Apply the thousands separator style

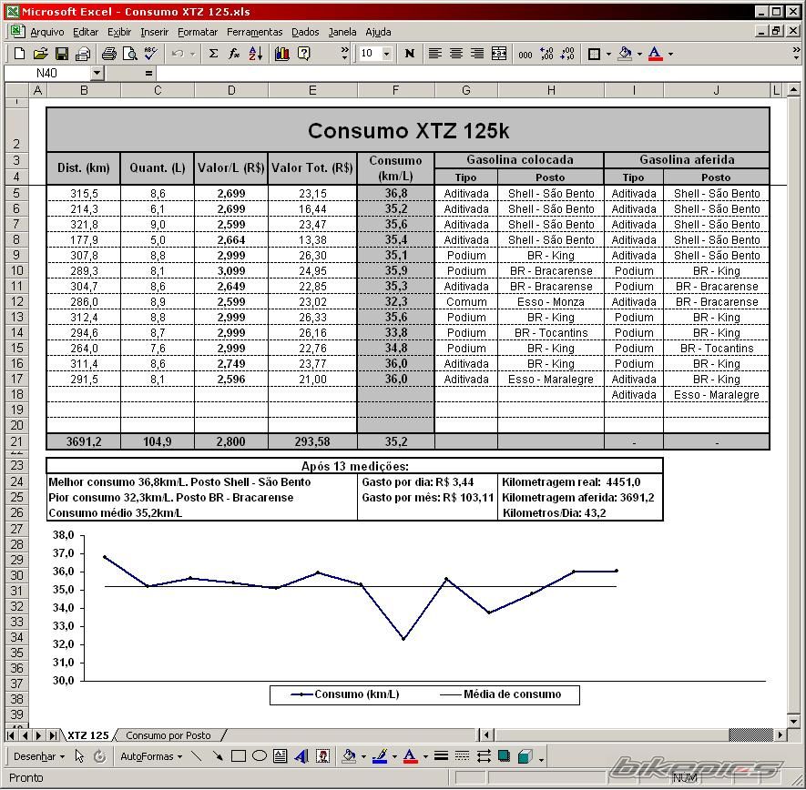(525, 54)
